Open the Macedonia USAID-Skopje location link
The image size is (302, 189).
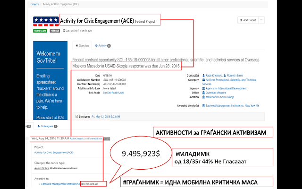click(x=220, y=97)
